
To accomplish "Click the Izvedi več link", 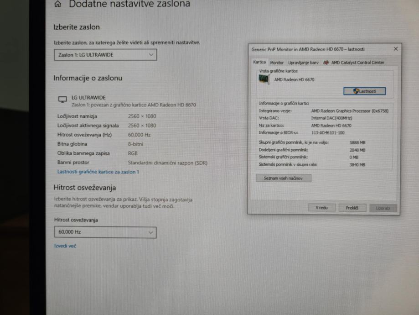I will [65, 246].
